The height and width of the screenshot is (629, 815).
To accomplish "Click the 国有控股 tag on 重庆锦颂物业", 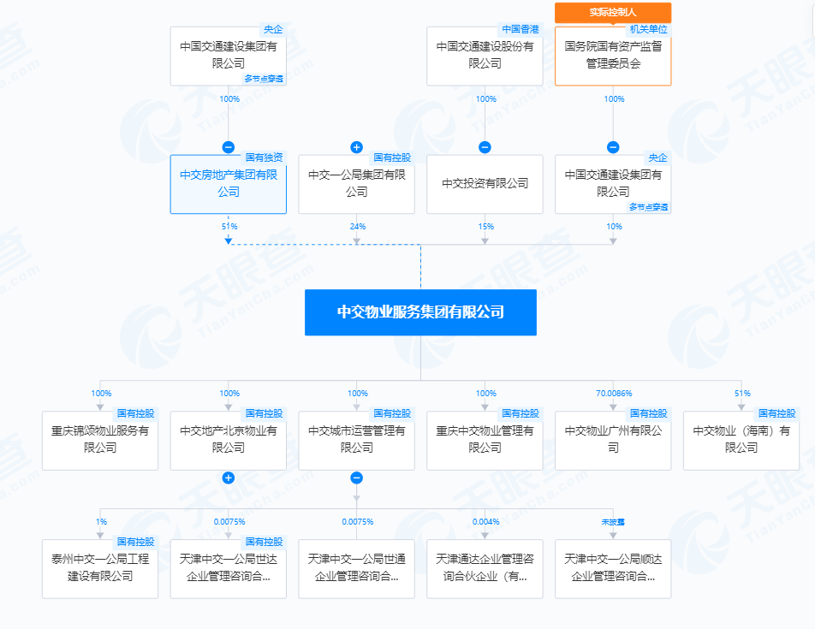I will click(135, 413).
